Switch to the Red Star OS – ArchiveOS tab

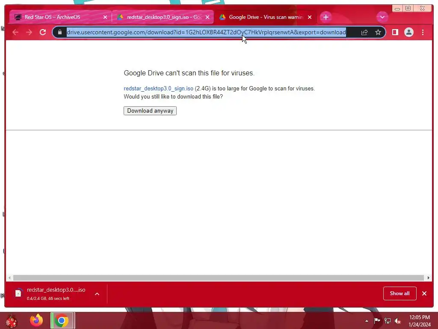pyautogui.click(x=60, y=17)
